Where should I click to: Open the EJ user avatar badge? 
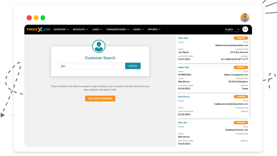tap(245, 29)
